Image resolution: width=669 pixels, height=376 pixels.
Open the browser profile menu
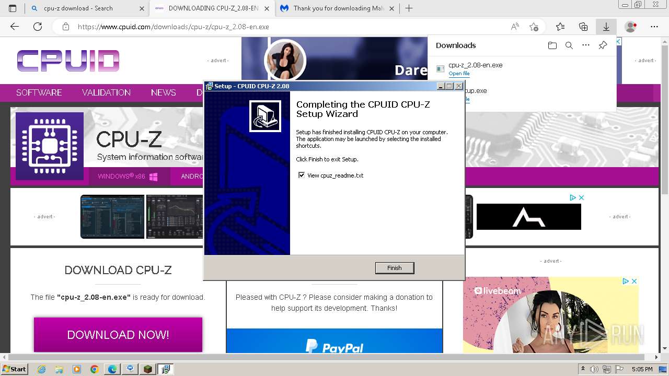tap(631, 27)
